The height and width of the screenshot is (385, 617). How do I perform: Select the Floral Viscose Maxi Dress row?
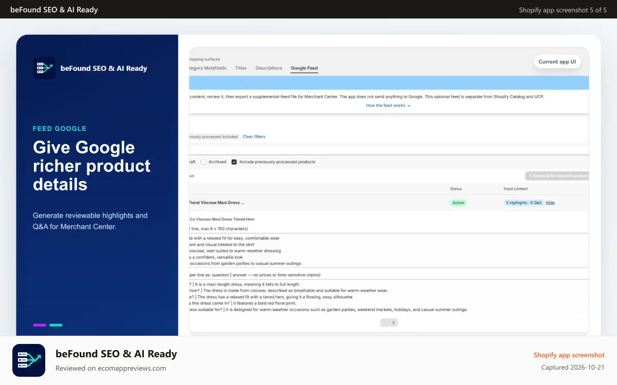[389, 203]
